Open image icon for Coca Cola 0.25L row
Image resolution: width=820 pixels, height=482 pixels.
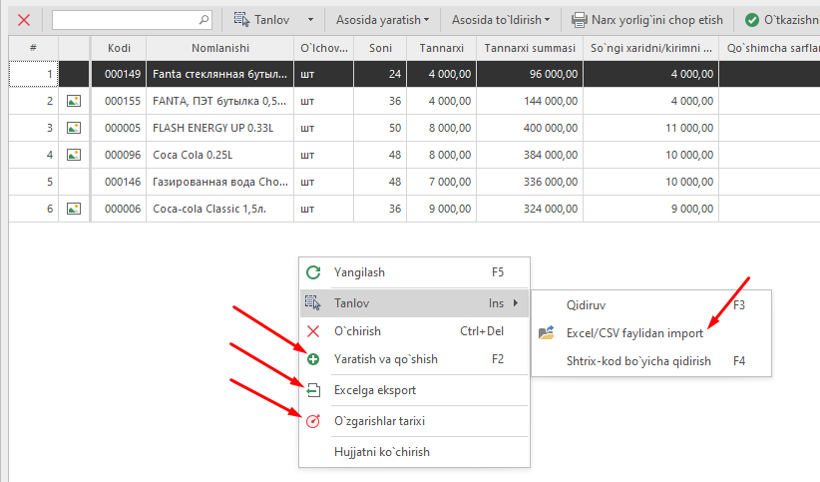(x=73, y=155)
